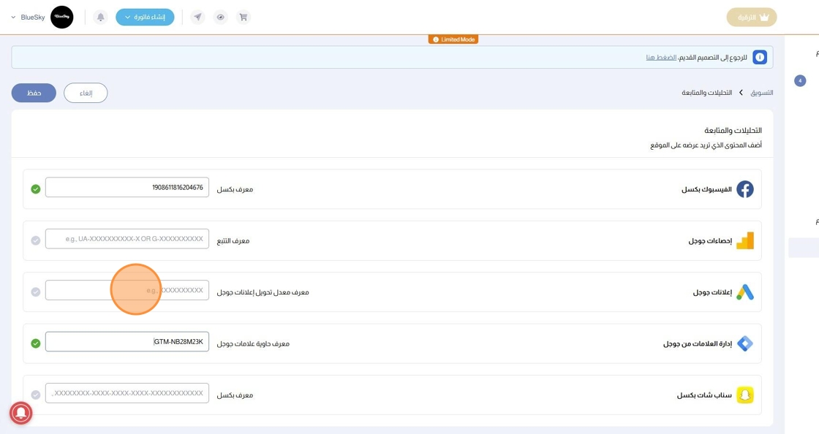Image resolution: width=819 pixels, height=434 pixels.
Task: Open the إنشاء فاتورة dropdown button
Action: (145, 18)
